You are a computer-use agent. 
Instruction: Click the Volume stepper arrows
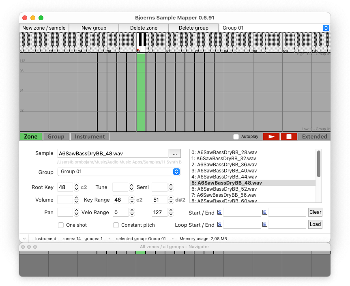[x=76, y=200]
